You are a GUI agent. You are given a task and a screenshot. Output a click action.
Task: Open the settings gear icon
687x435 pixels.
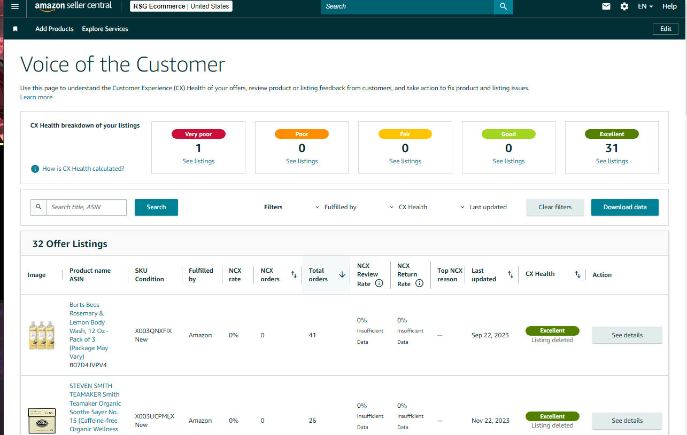coord(624,6)
